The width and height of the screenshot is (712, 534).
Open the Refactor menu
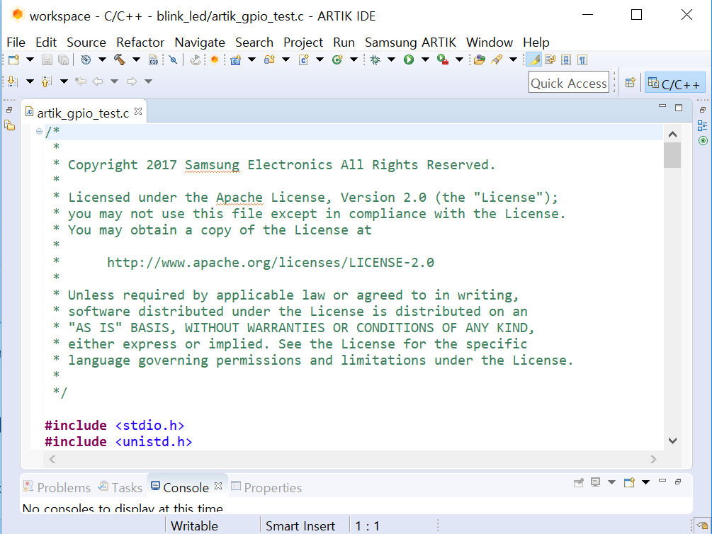140,42
